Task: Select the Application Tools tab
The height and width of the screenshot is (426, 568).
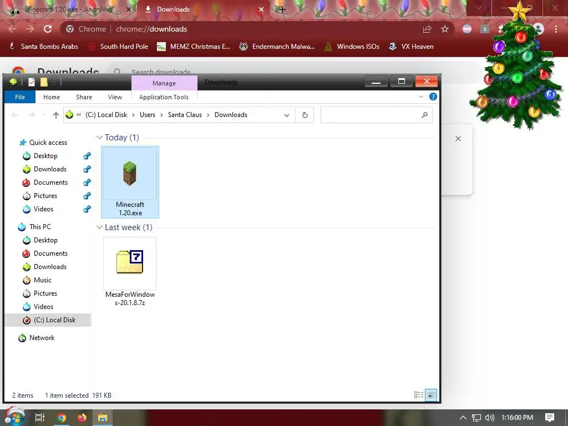Action: 164,97
